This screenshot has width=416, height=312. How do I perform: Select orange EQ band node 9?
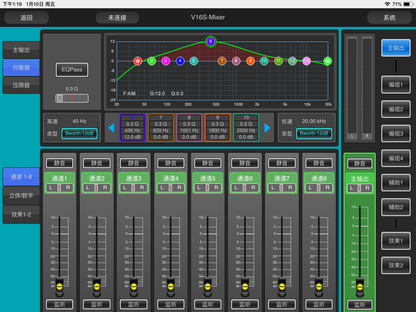pyautogui.click(x=250, y=61)
